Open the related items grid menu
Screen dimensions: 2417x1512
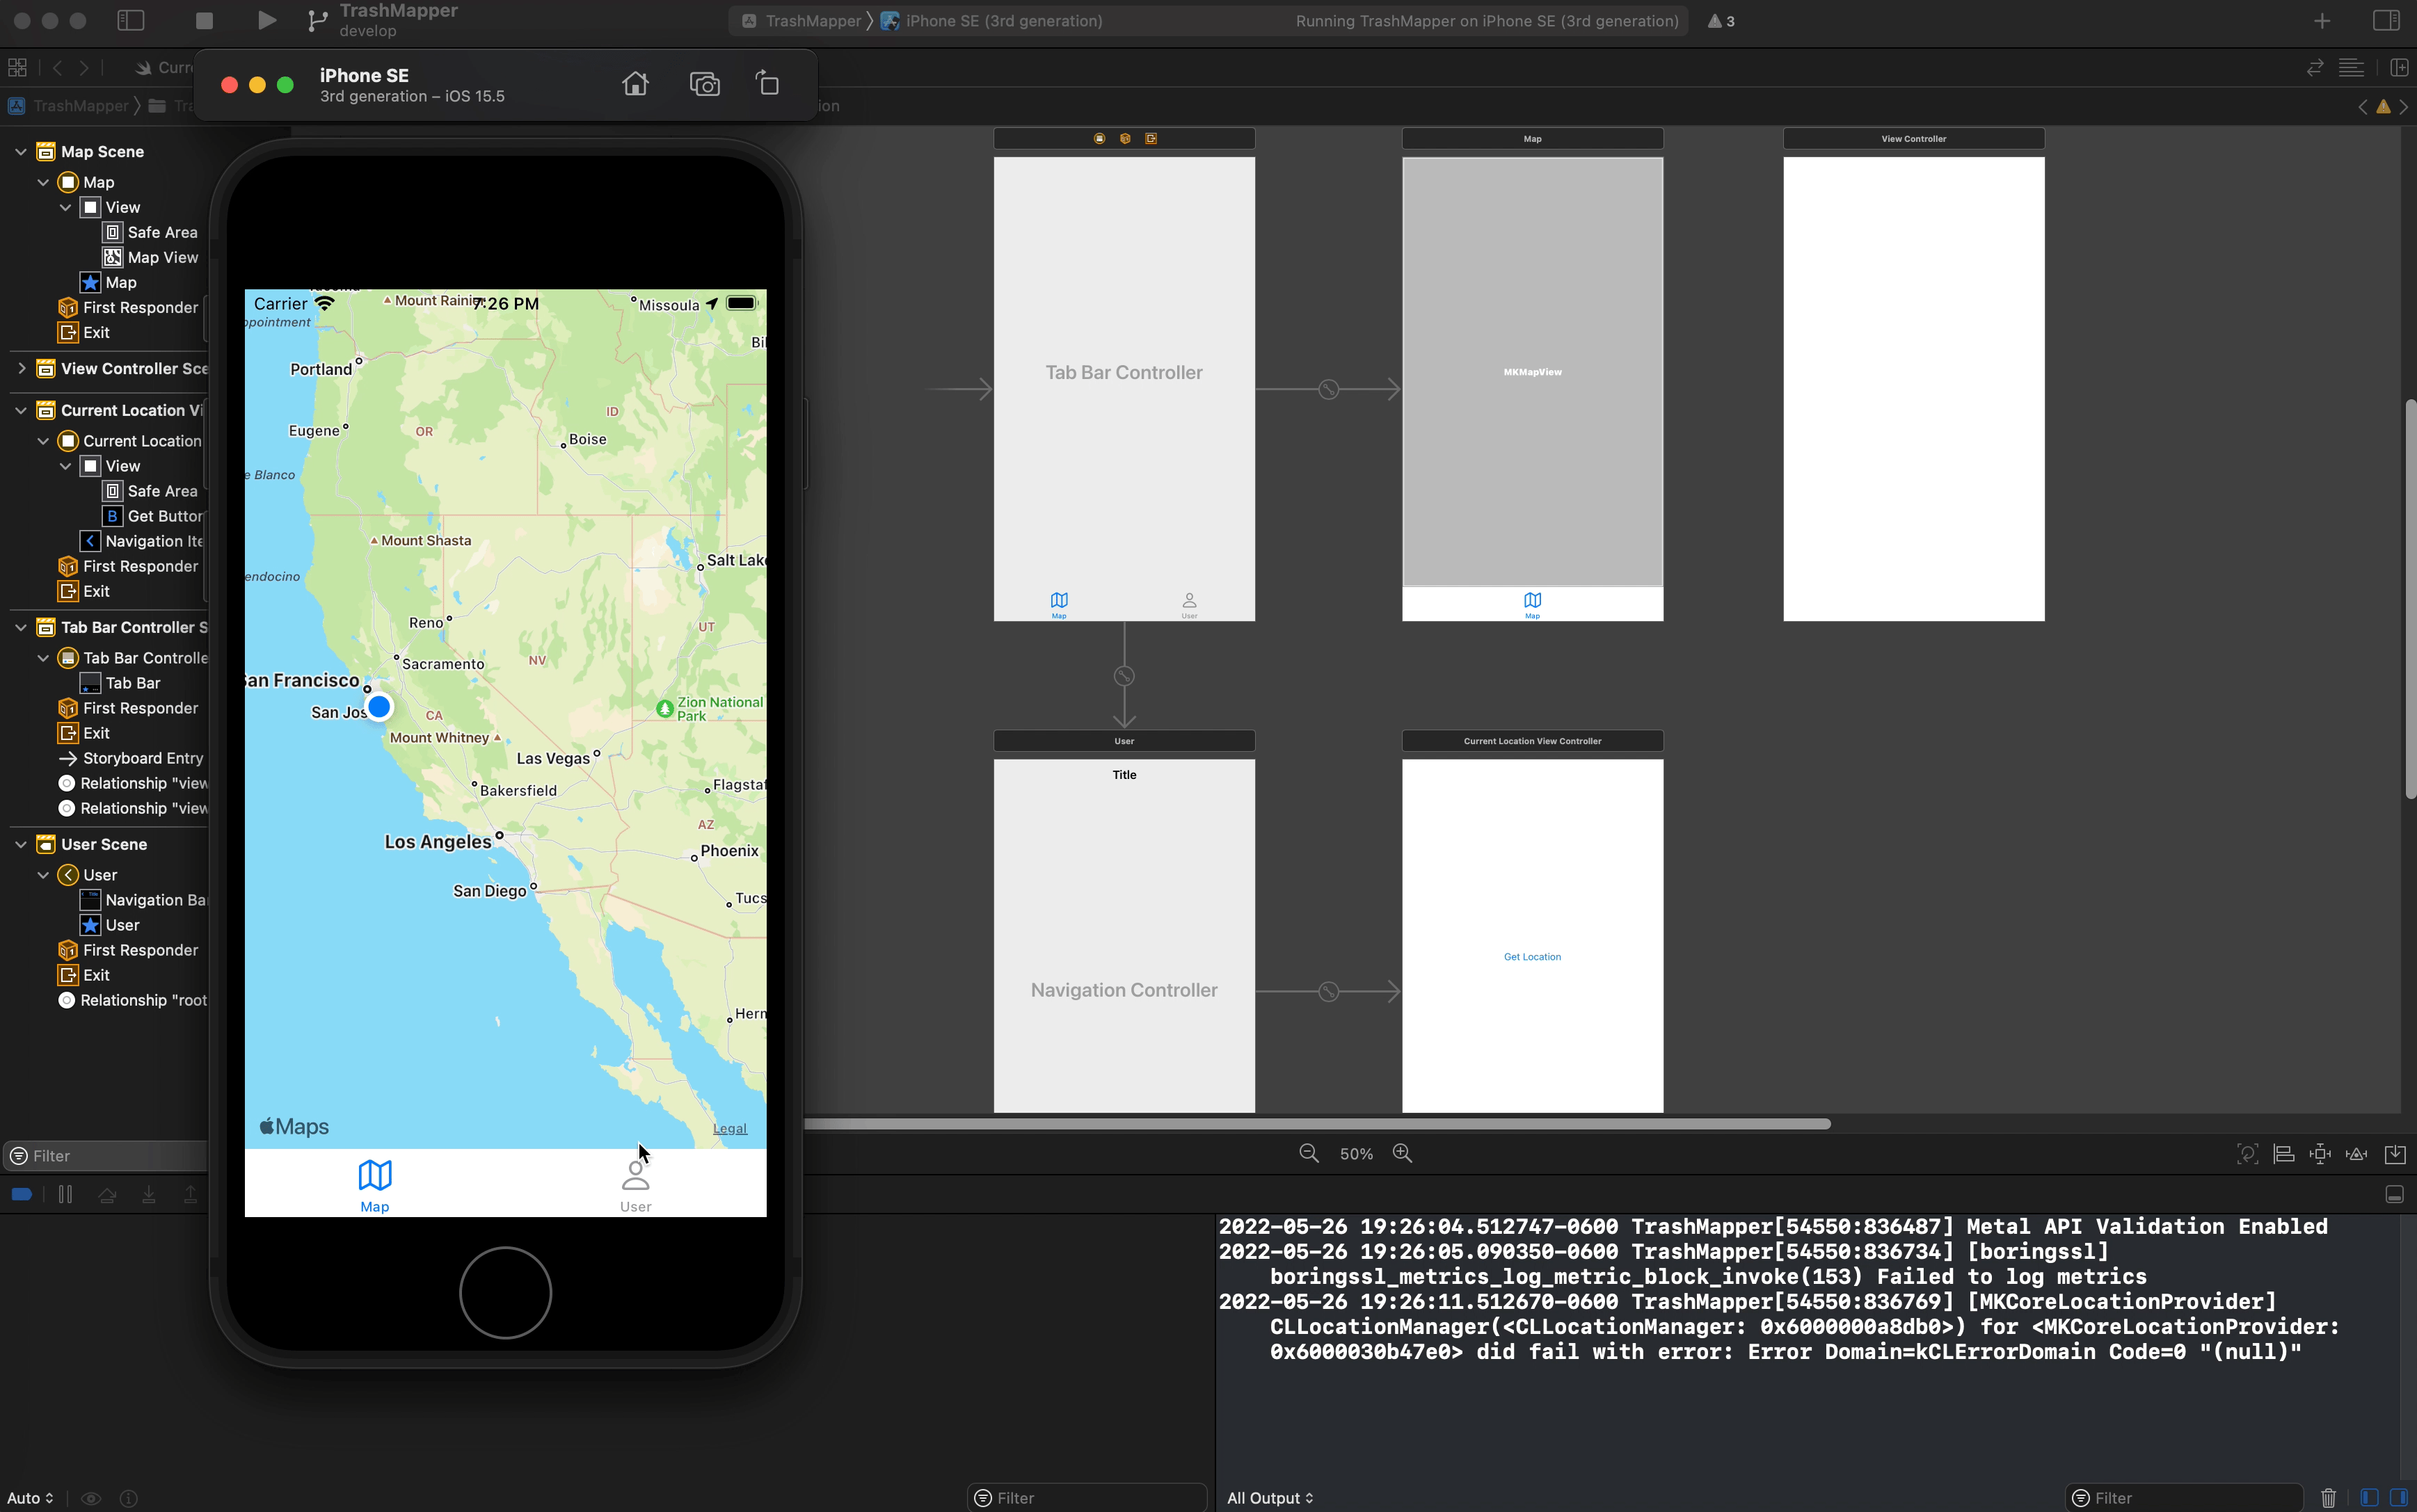(17, 67)
